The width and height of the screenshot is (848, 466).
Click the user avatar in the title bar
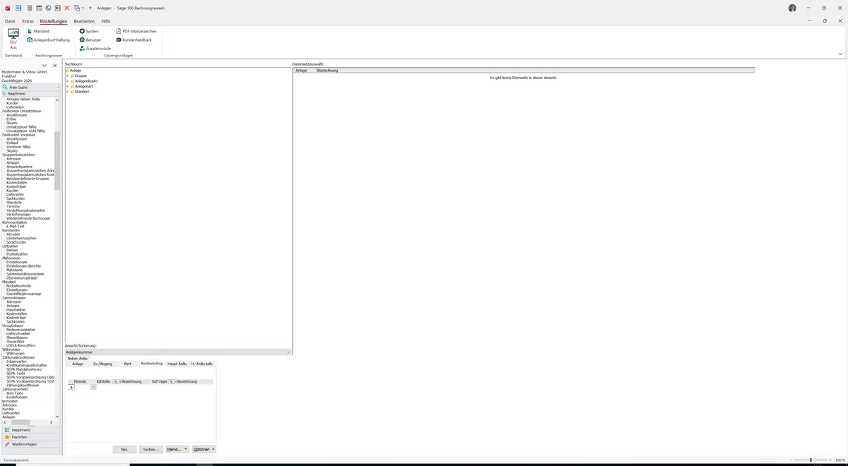click(x=792, y=8)
